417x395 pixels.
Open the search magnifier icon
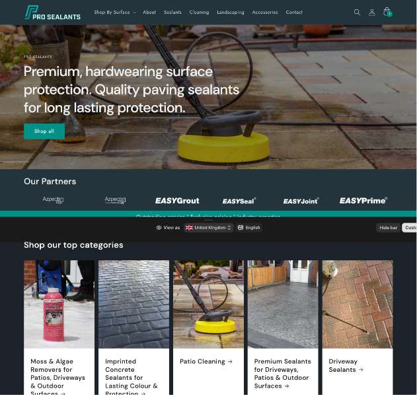pos(357,13)
